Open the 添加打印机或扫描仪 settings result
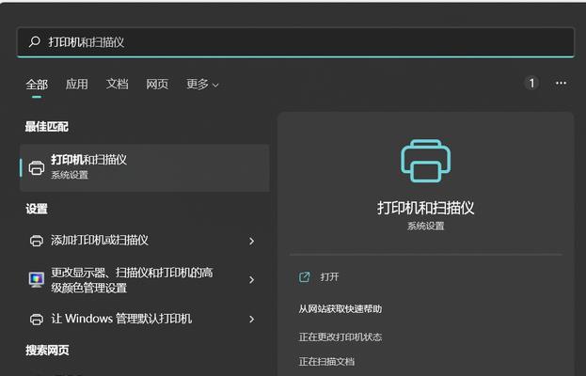 145,241
